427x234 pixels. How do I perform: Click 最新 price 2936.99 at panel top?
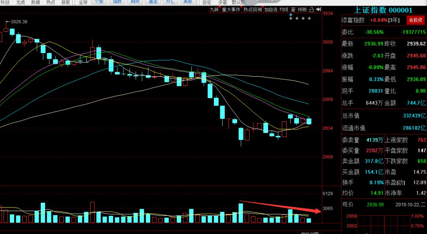pyautogui.click(x=374, y=44)
